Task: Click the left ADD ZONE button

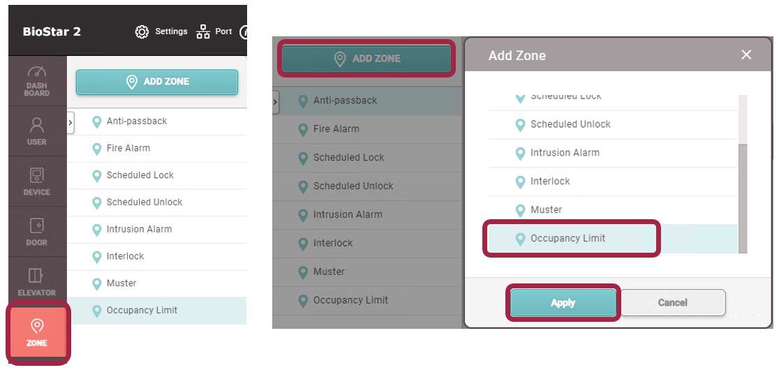Action: [x=157, y=82]
